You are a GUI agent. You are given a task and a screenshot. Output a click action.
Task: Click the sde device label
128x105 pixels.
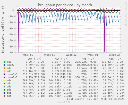9,93
